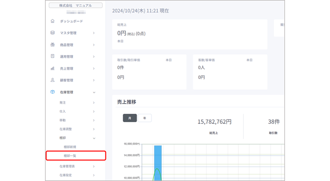Click the 15,782,762円 total sales figure

click(214, 122)
